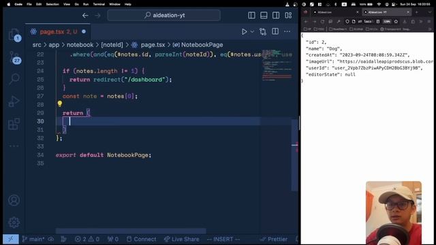Click the code minimap

click(277, 65)
